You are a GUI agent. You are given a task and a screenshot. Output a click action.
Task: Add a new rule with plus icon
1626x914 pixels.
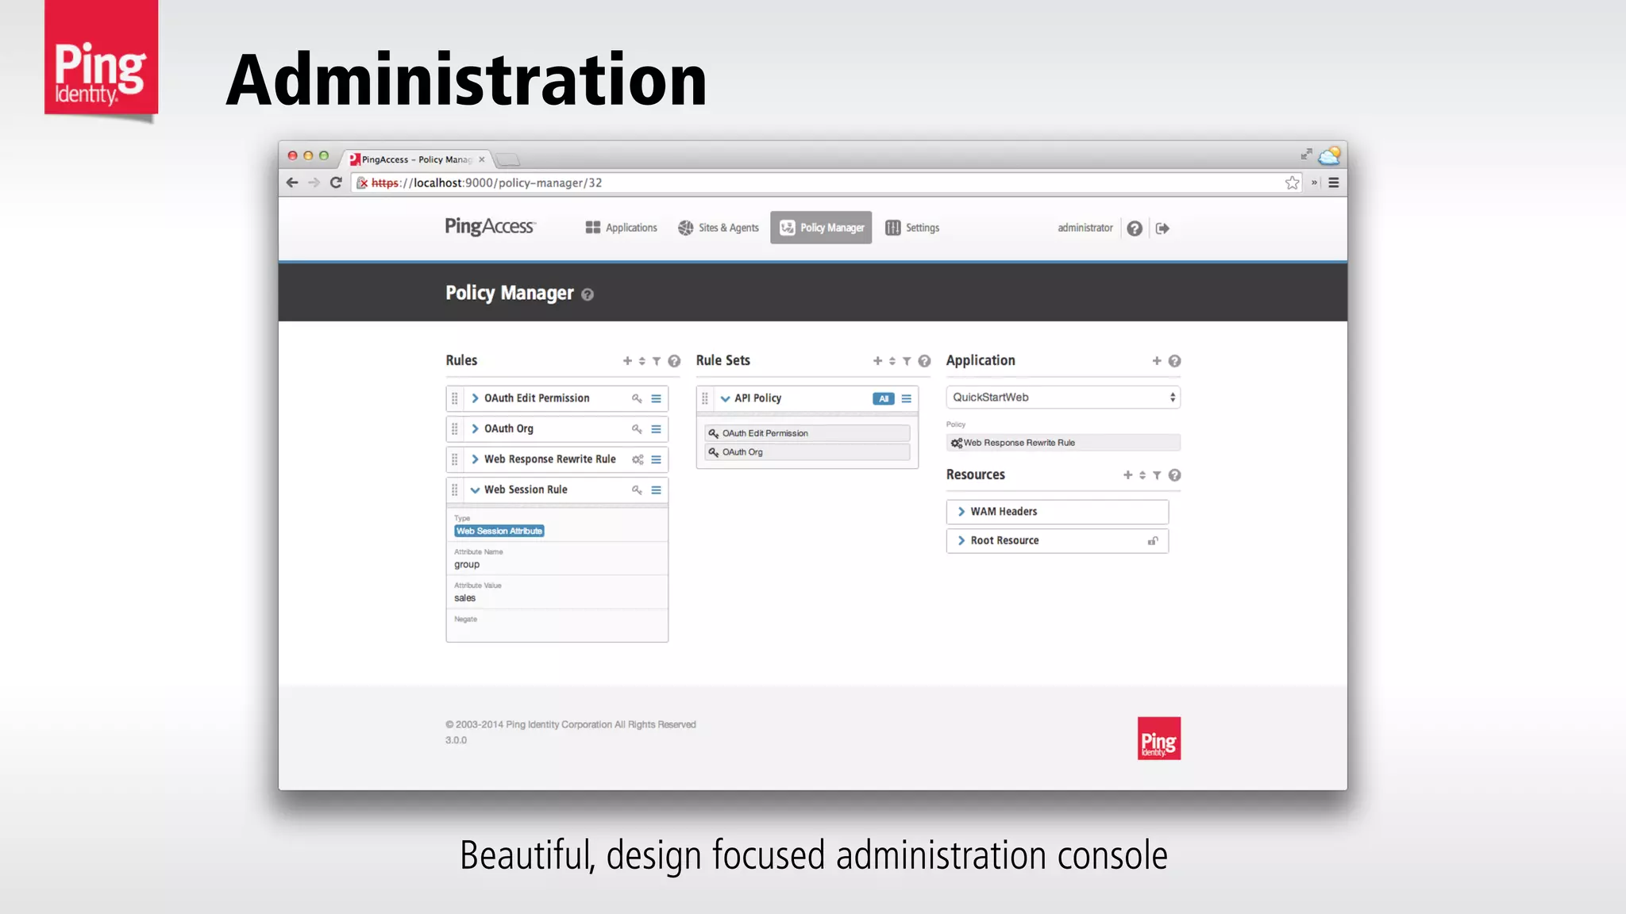pos(627,361)
